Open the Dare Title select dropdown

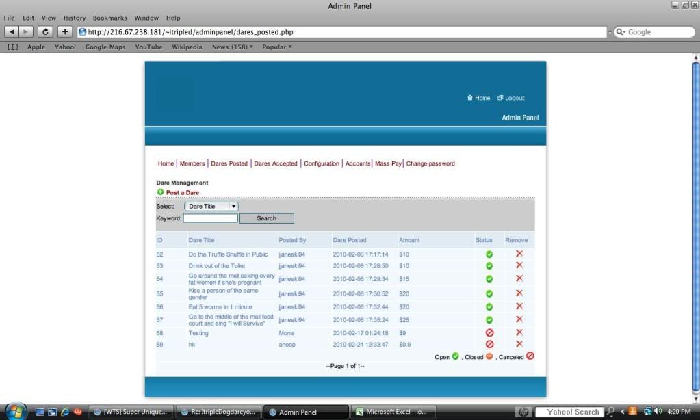click(211, 206)
